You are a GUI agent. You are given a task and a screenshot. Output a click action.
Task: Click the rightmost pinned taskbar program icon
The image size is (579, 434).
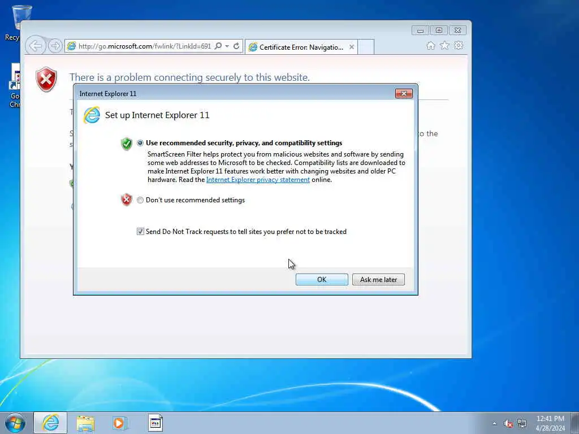[x=155, y=423]
